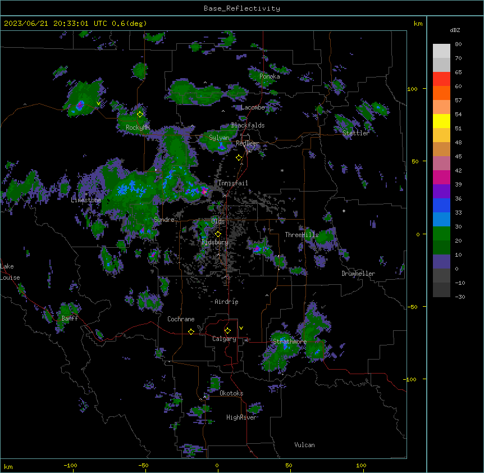This screenshot has width=484, height=473.
Task: Click the Vulcan city label
Action: (304, 445)
